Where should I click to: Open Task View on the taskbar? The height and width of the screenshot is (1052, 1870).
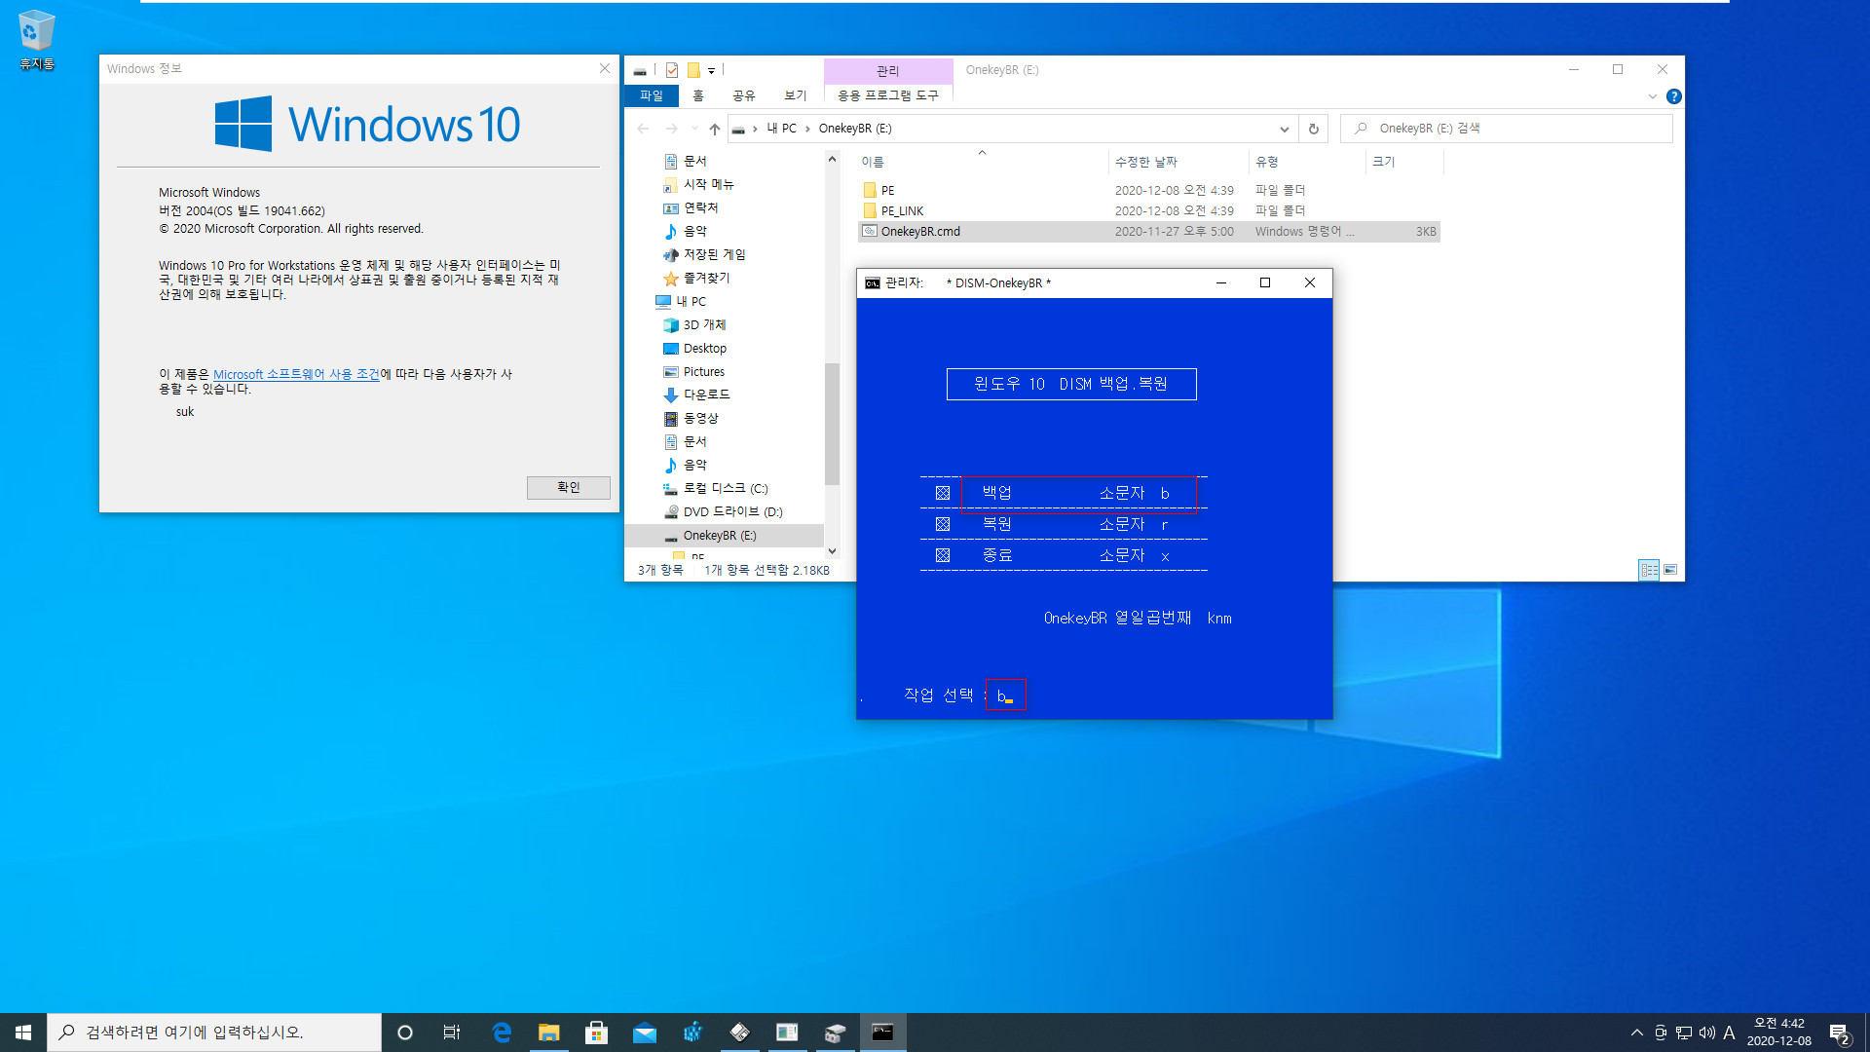pos(452,1032)
